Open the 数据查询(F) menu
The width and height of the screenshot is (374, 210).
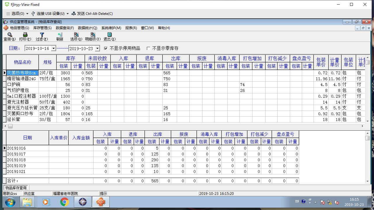pos(65,28)
